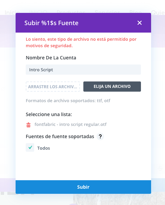Viewport: 165px width, 205px height.
Task: Open the Blog menu item
Action: click(136, 13)
